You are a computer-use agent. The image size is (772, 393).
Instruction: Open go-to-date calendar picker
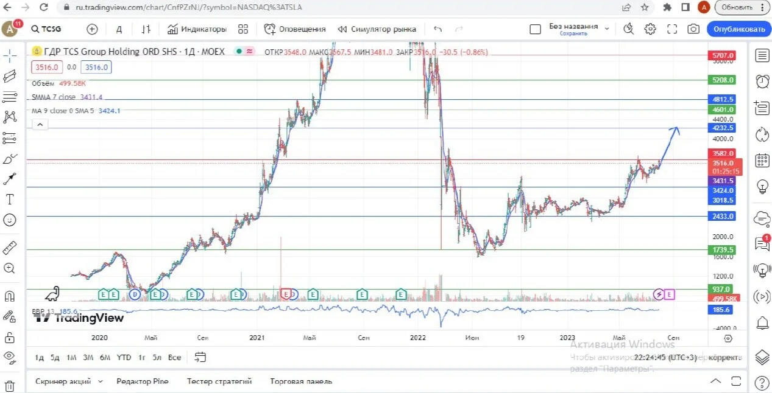coord(200,357)
